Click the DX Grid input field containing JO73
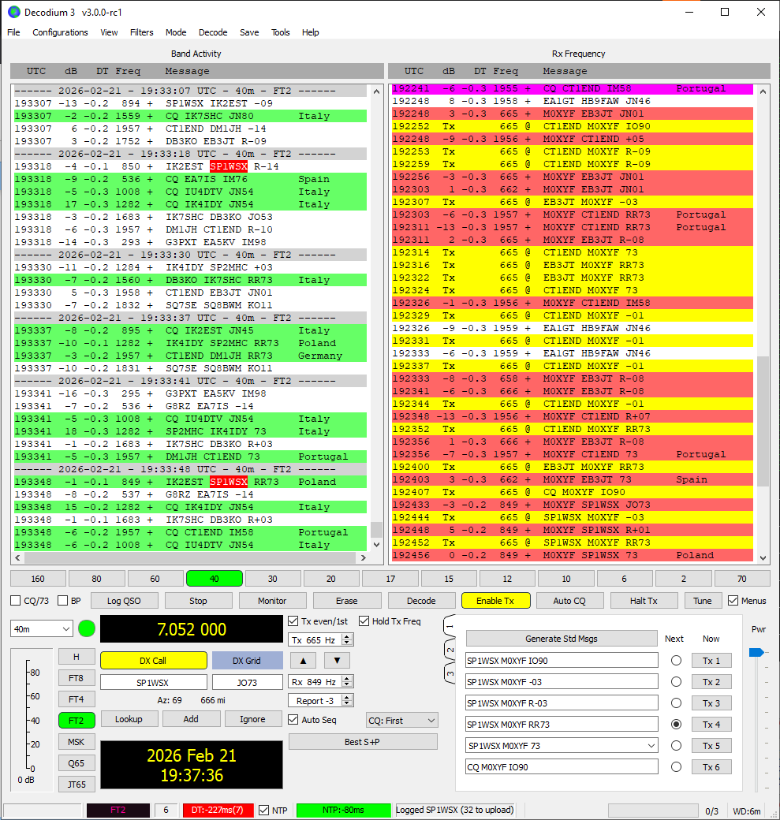The height and width of the screenshot is (820, 780). tap(247, 683)
